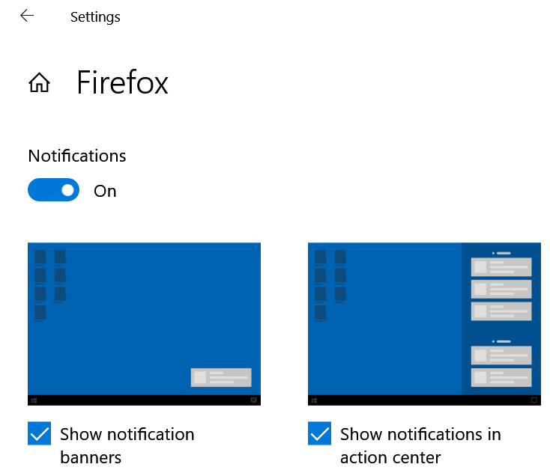Click the "Notifications" section label

click(77, 156)
